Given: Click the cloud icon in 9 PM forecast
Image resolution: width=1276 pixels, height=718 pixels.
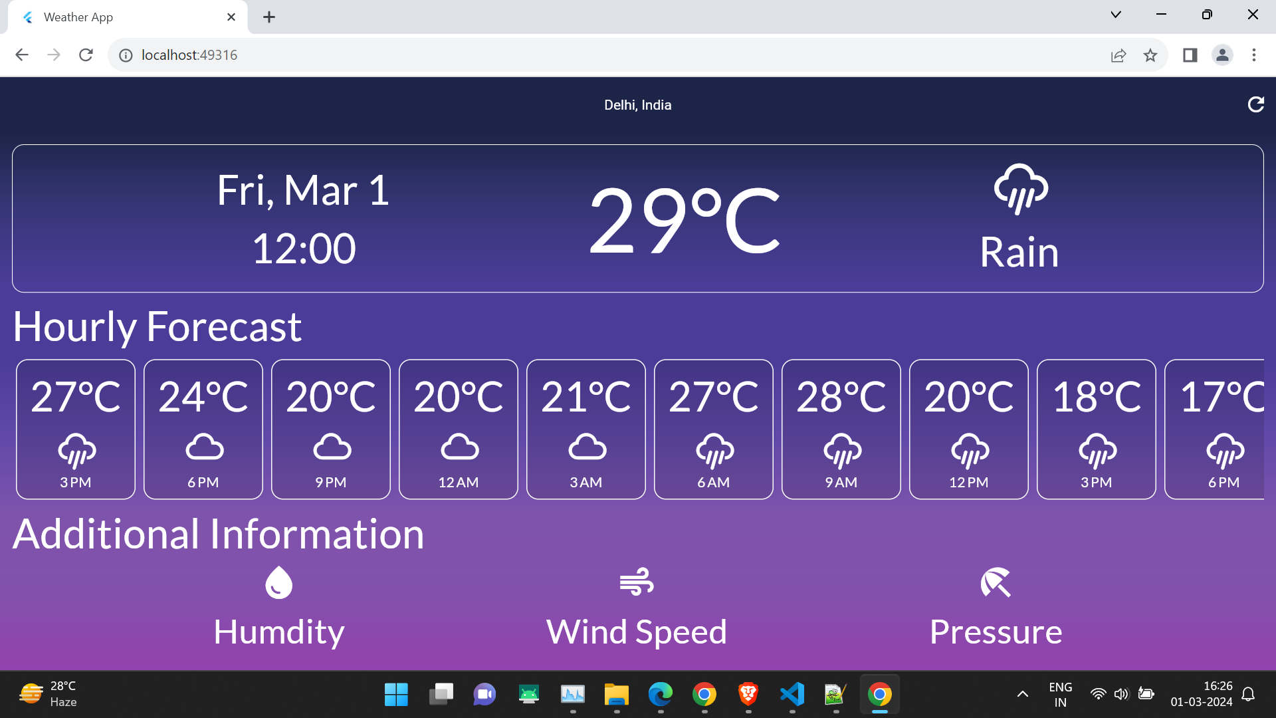Looking at the screenshot, I should [x=332, y=447].
